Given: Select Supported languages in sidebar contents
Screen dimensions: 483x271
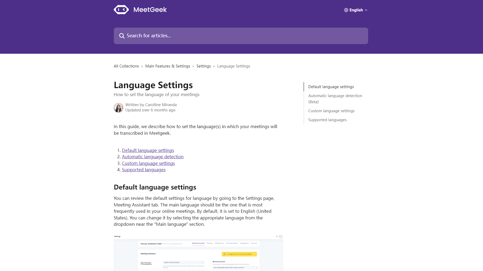Looking at the screenshot, I should (x=327, y=120).
